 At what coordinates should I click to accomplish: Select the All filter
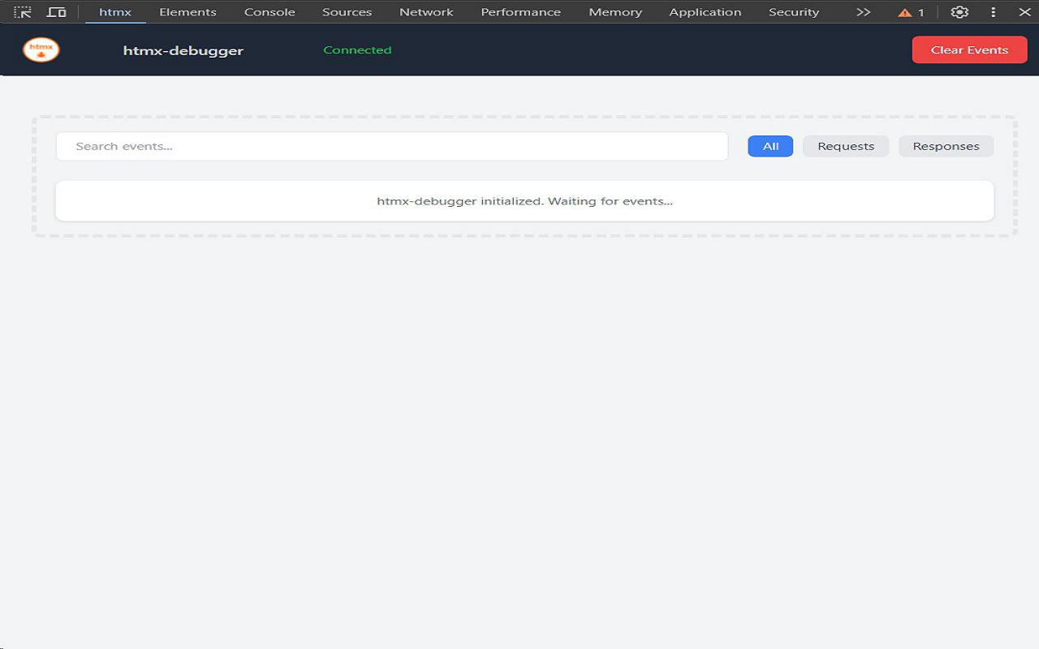tap(770, 146)
